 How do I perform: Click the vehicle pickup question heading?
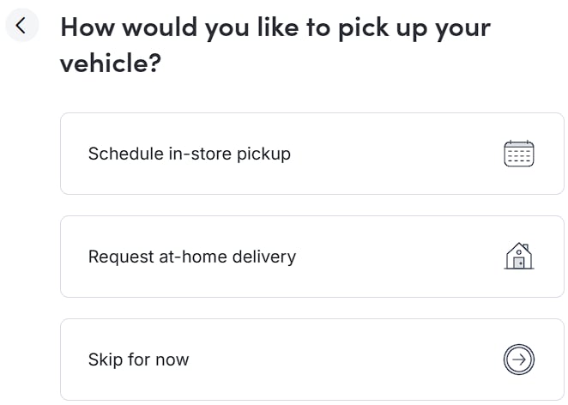click(275, 45)
